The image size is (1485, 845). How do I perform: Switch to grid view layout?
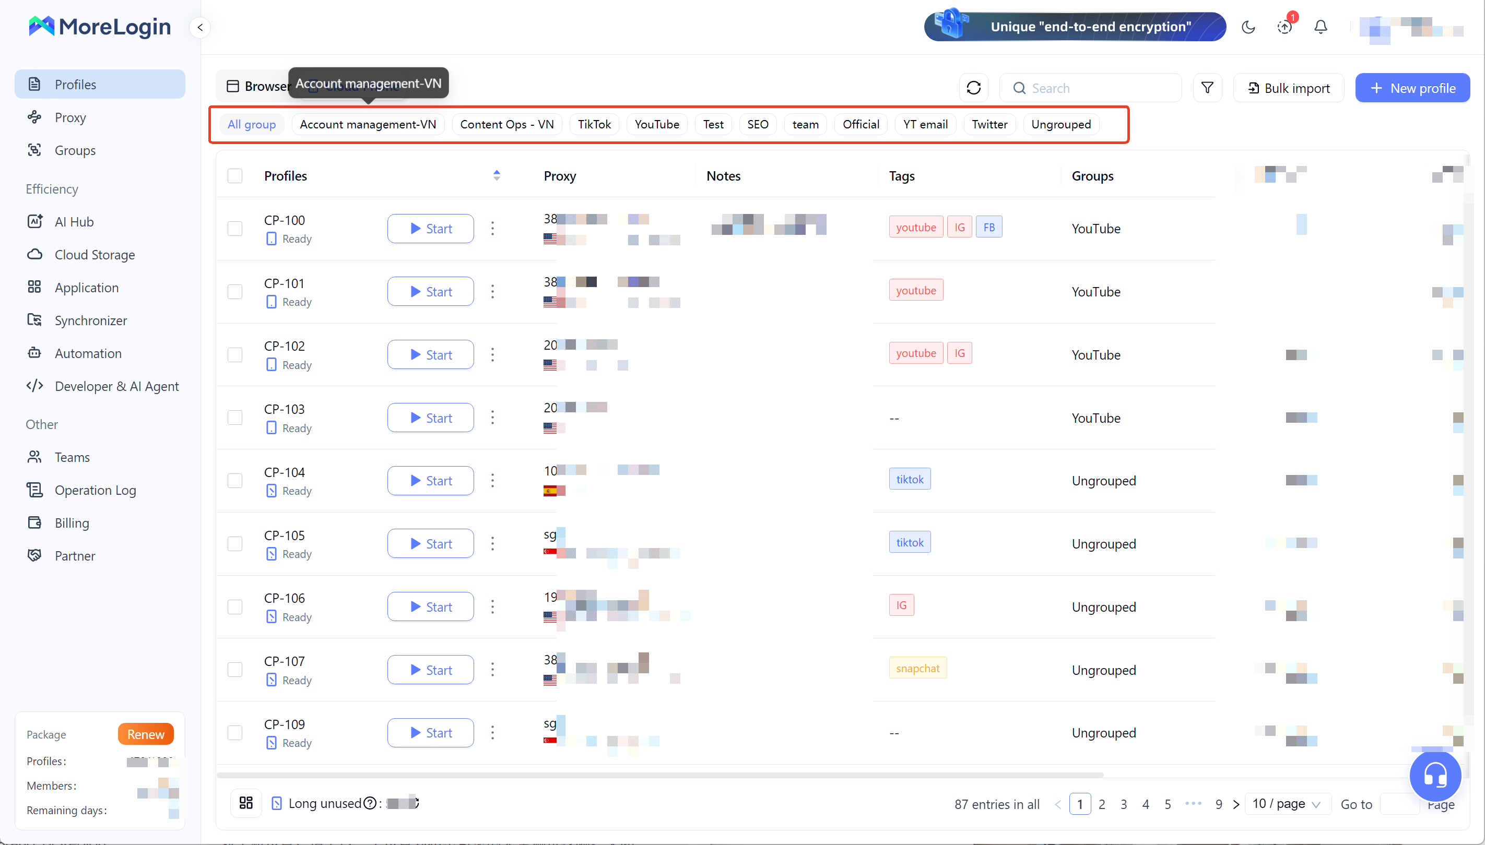point(246,803)
